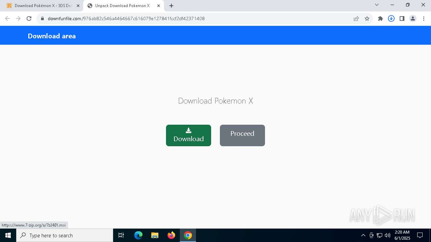Open the notification center icon
The image size is (431, 242).
420,235
